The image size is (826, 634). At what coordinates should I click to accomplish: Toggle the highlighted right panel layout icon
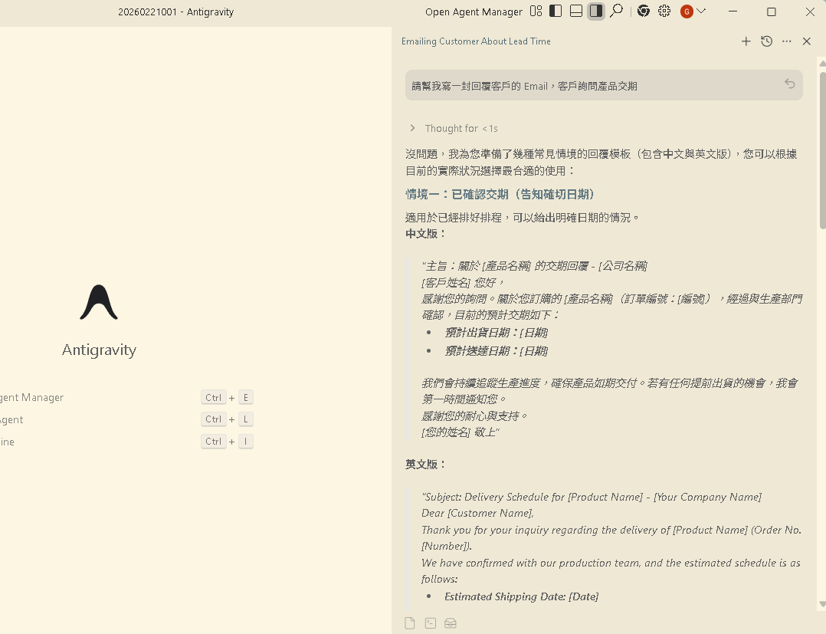pyautogui.click(x=595, y=11)
